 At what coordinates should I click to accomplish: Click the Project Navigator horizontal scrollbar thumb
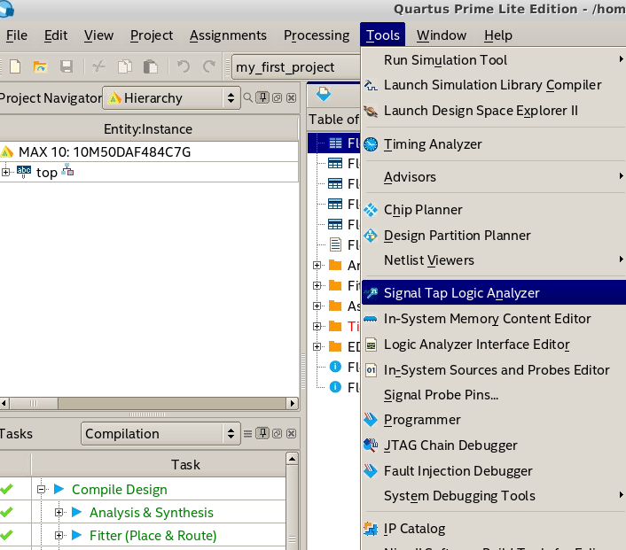(34, 403)
